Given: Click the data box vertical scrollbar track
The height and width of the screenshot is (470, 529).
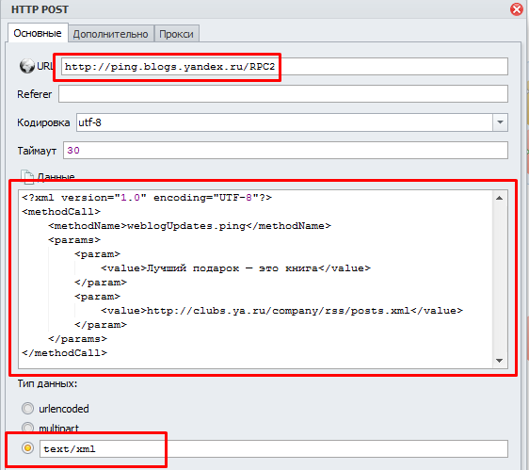Looking at the screenshot, I should coord(500,279).
